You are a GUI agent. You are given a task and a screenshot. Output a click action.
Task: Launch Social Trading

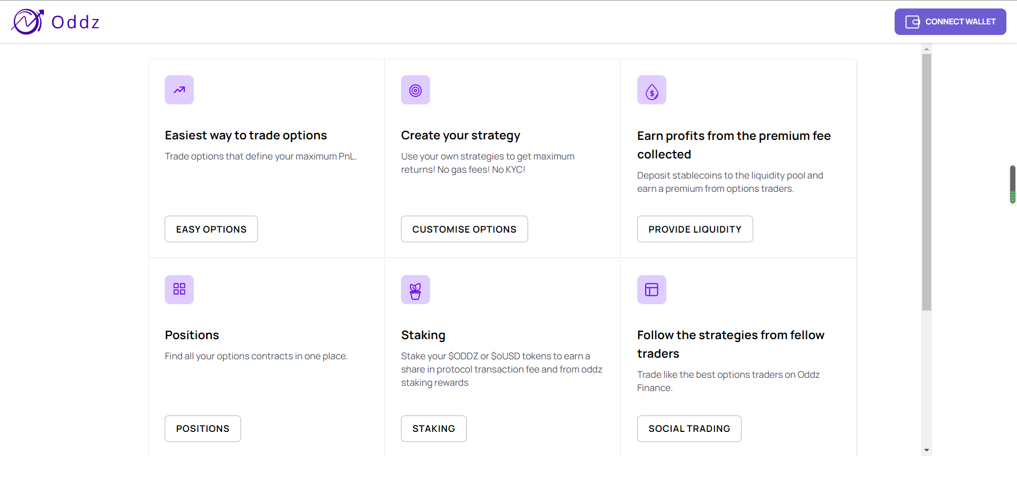click(x=689, y=429)
